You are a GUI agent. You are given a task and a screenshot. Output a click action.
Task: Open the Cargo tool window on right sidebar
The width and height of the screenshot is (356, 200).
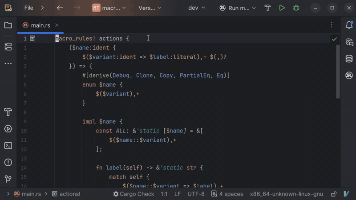point(349,75)
